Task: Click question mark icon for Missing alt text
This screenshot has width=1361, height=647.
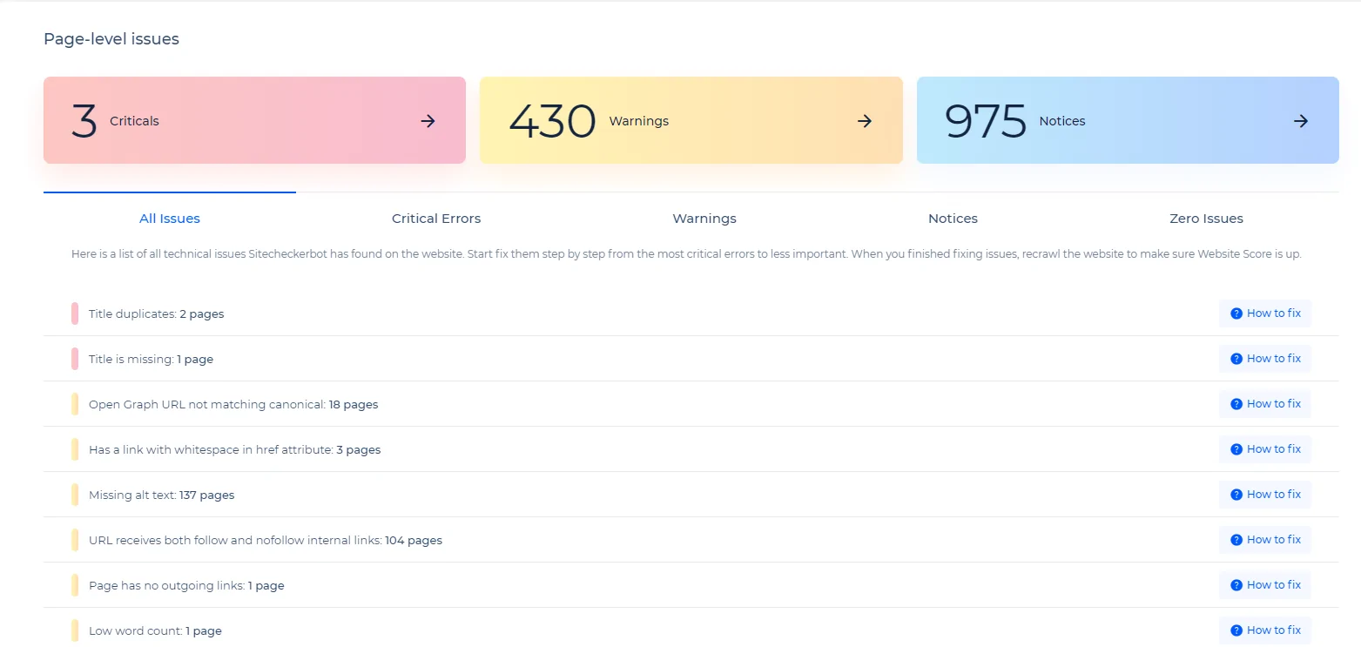Action: pyautogui.click(x=1236, y=495)
